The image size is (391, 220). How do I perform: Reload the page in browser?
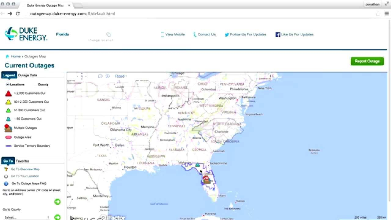(x=18, y=14)
